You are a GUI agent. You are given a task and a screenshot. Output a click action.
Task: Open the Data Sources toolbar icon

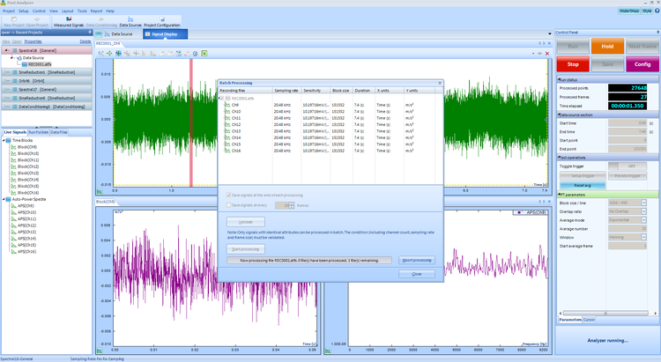pos(130,19)
